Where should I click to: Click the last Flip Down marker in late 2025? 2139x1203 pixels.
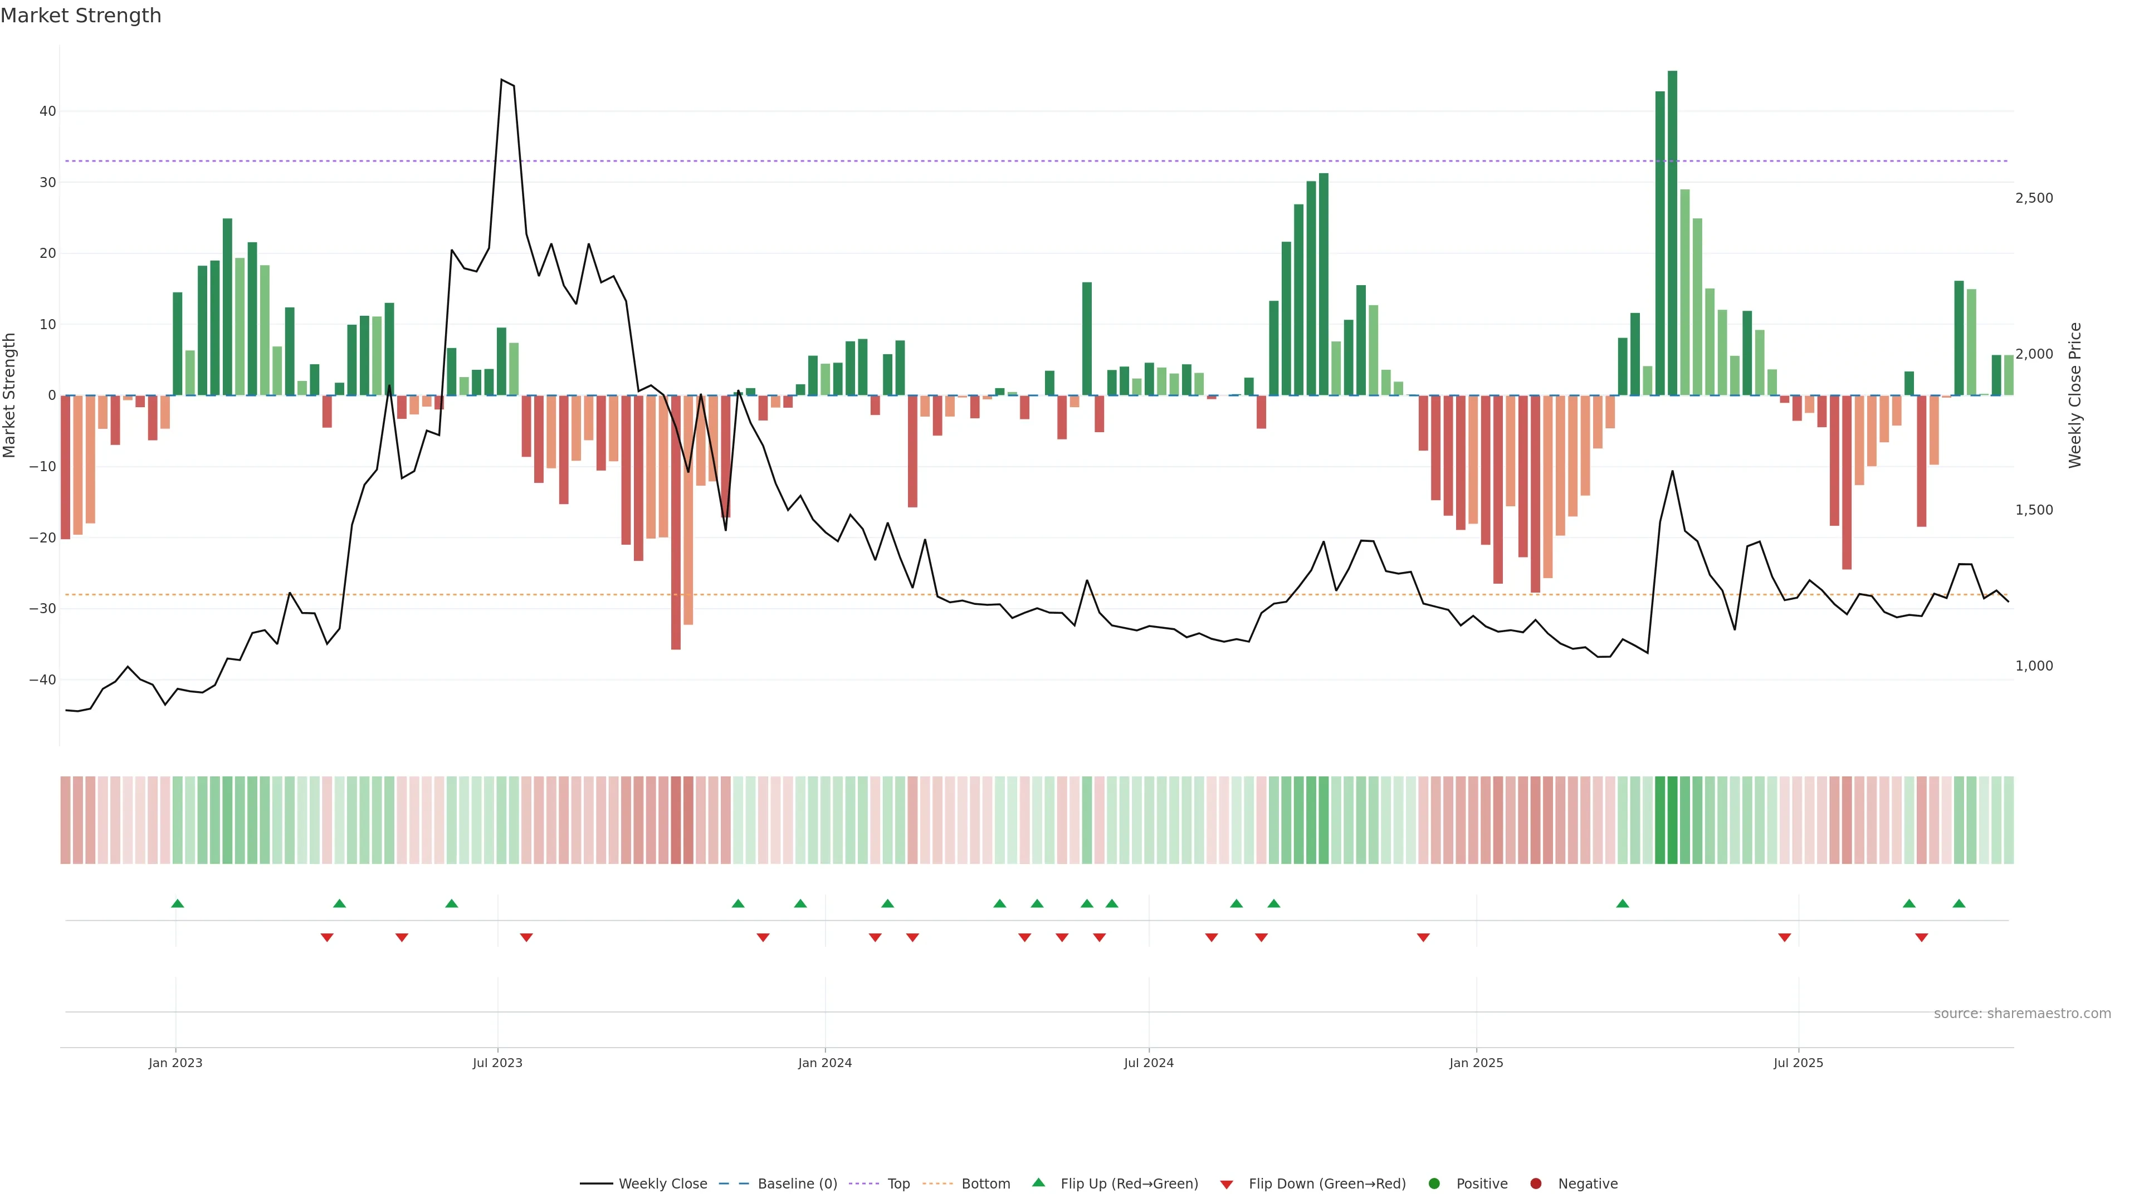[x=1921, y=937]
